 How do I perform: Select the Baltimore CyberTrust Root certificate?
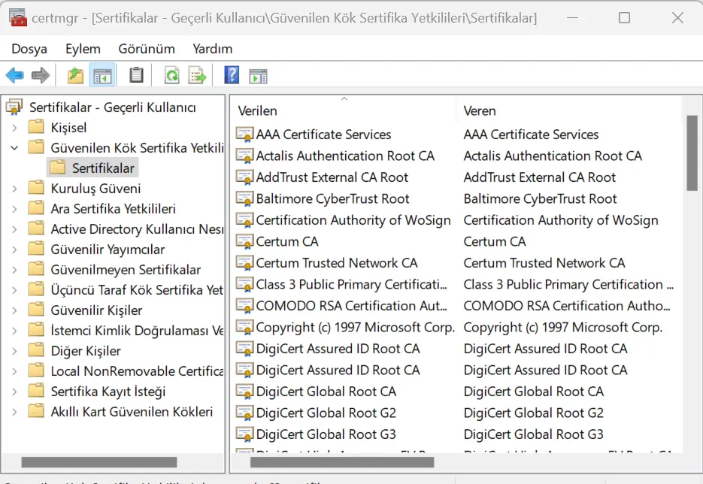point(332,199)
